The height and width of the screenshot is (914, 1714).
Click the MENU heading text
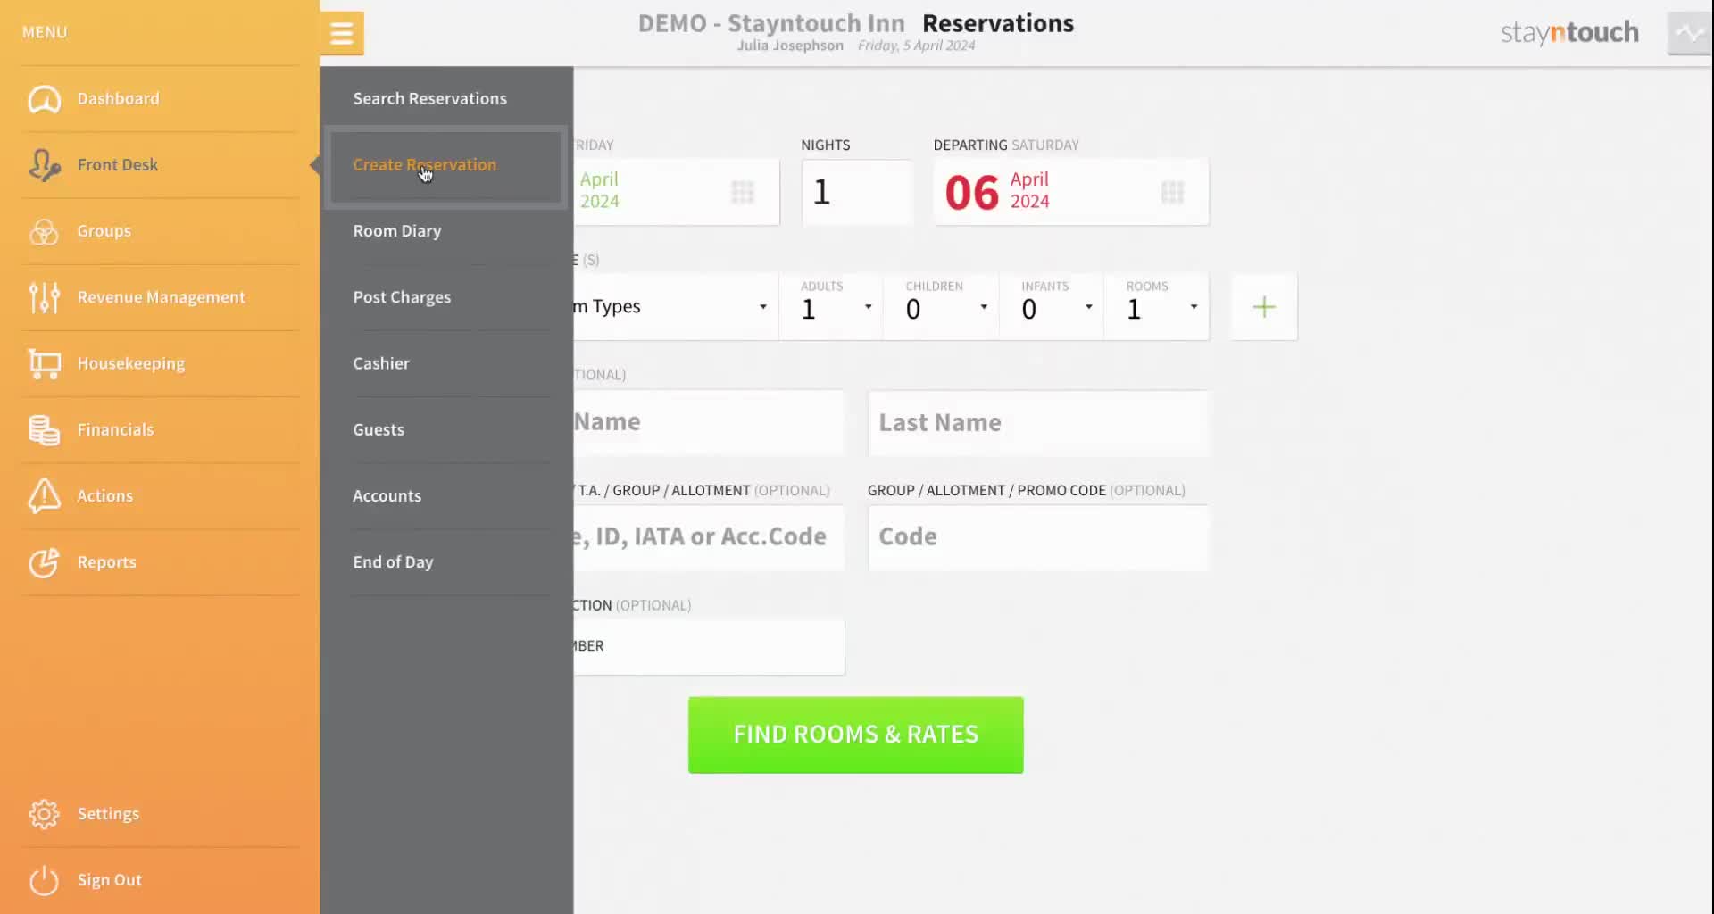tap(45, 33)
